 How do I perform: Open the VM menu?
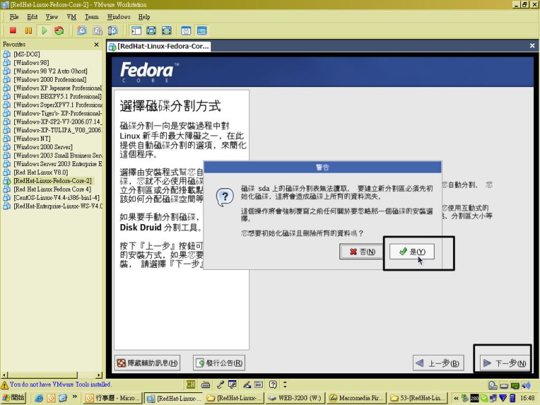(x=72, y=17)
